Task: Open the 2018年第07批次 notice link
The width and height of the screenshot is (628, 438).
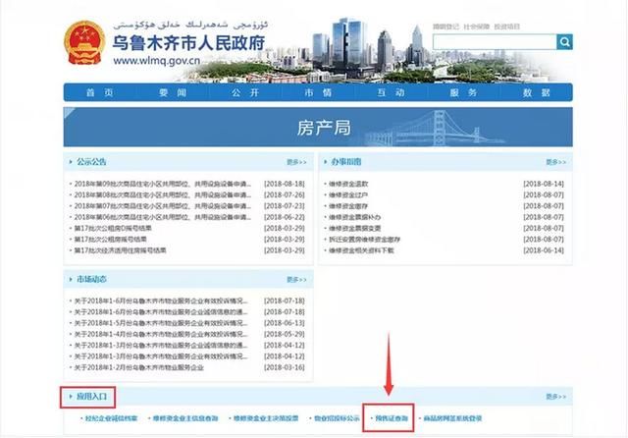Action: point(163,206)
